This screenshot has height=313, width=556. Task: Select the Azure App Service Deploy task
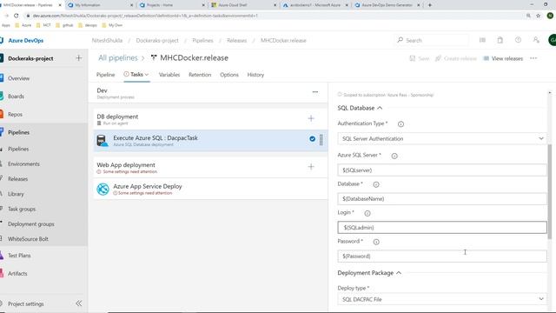click(x=210, y=190)
